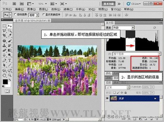The width and height of the screenshot is (164, 122).
Task: Select the Gradient tool
Action: [10, 50]
